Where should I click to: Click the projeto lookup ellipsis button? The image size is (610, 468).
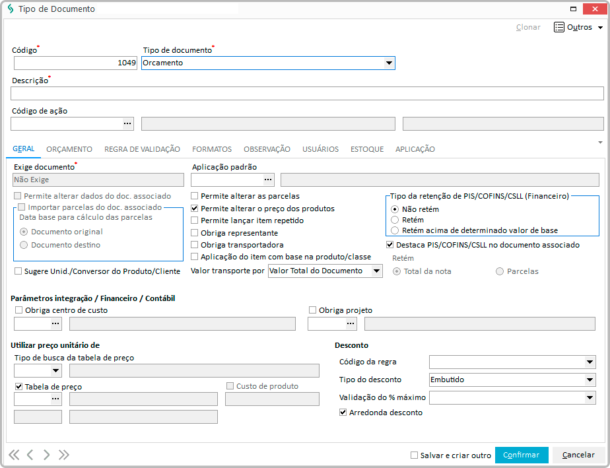tap(351, 323)
